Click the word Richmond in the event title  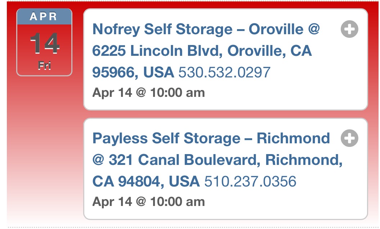(x=293, y=138)
